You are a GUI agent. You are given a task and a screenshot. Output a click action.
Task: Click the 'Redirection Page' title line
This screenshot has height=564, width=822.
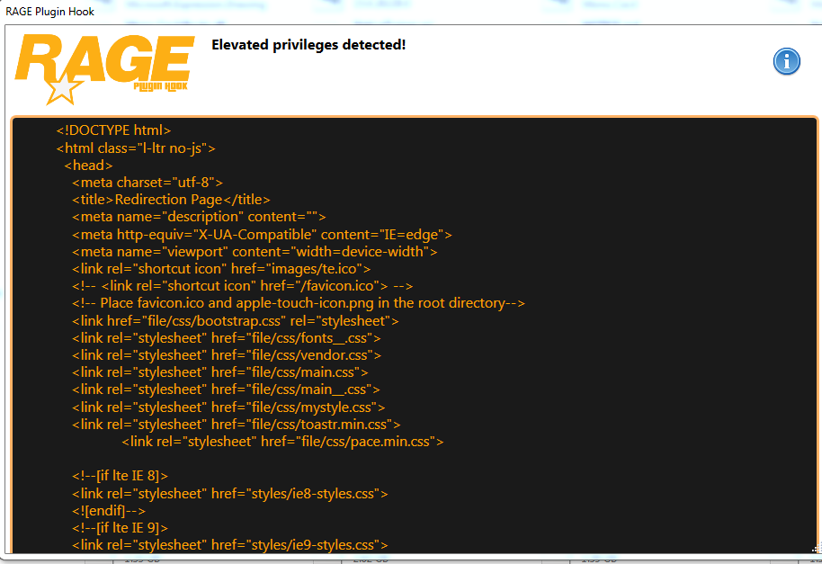coord(171,200)
